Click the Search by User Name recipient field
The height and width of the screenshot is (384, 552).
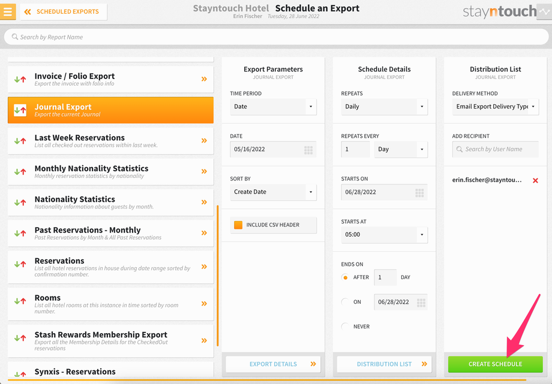pos(496,149)
